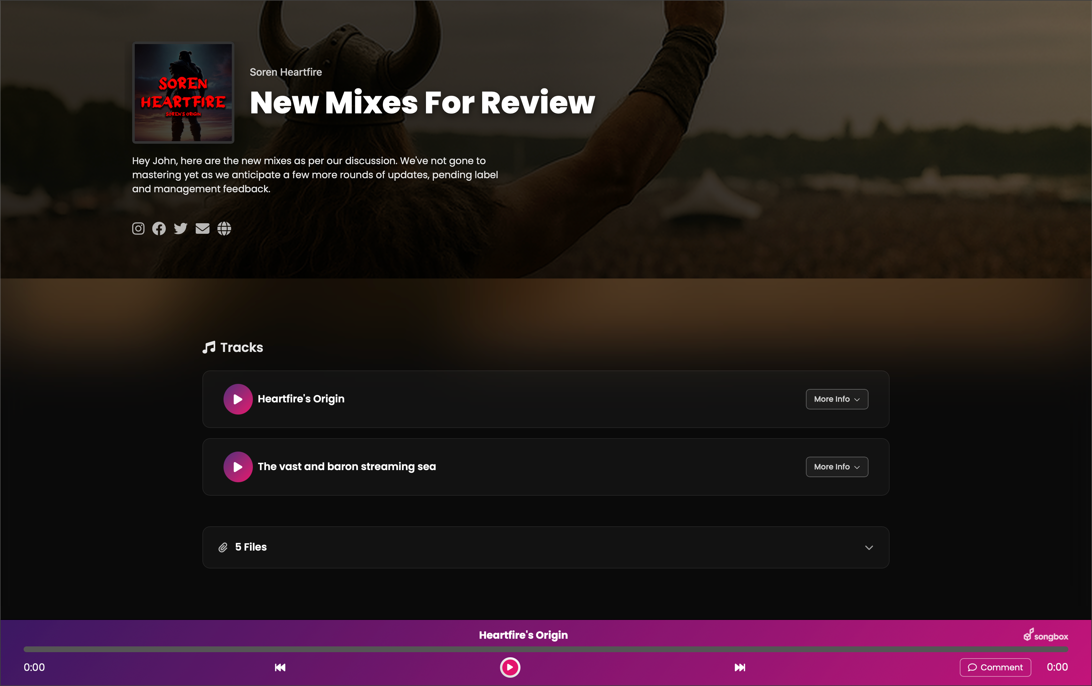Screen dimensions: 1092x686
Task: Open More Info for Heartfire's Origin
Action: click(837, 399)
